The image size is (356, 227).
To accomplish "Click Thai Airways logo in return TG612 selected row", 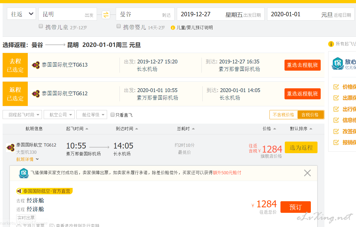I will (x=36, y=94).
